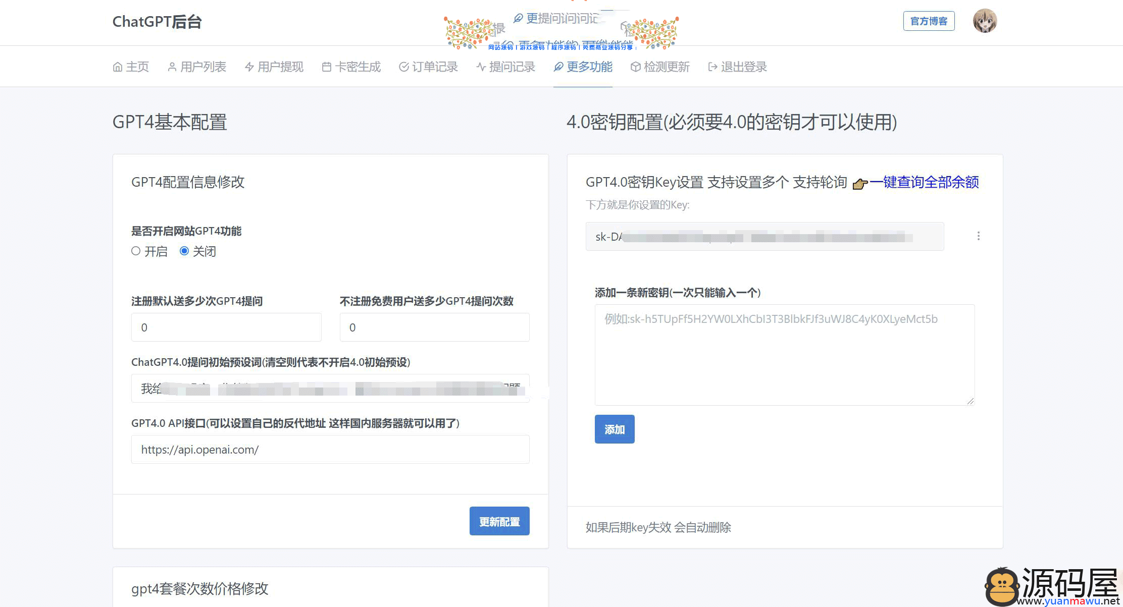The image size is (1123, 607).
Task: Click the ChatGPT后台 title
Action: 157,22
